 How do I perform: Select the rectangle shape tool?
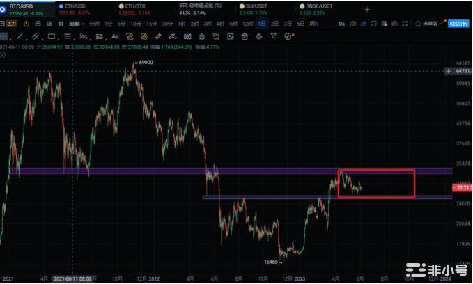[x=52, y=37]
